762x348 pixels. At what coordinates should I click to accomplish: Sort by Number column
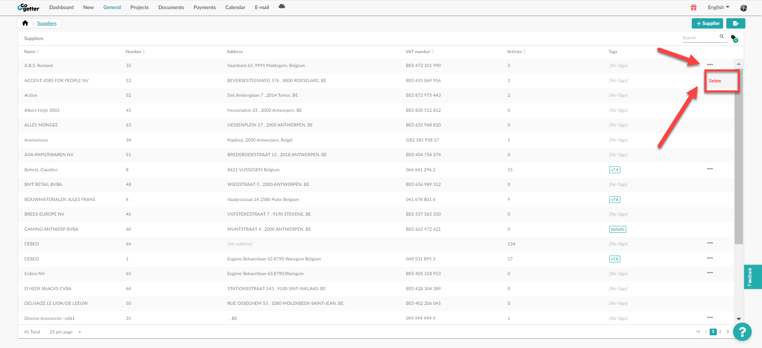click(x=135, y=52)
